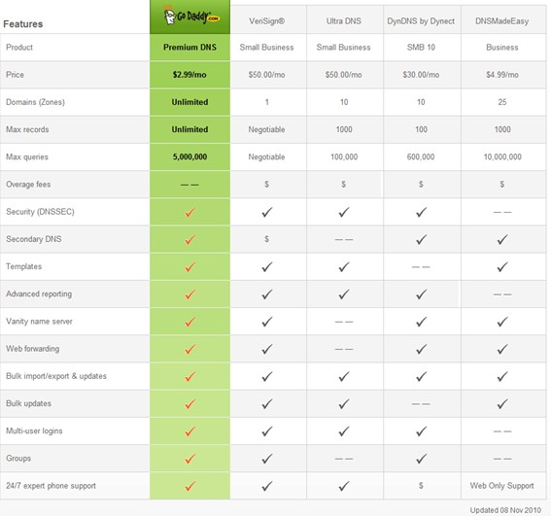Viewport: 551px width, 516px height.
Task: Click the Bulk import/export & updates label
Action: [x=56, y=376]
